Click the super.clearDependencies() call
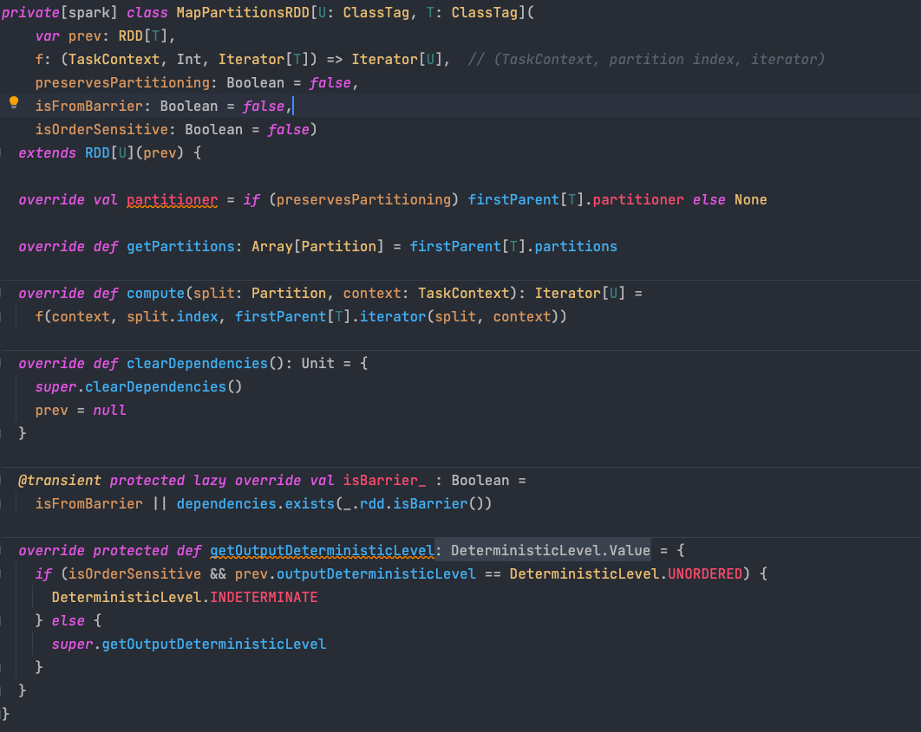 point(139,387)
